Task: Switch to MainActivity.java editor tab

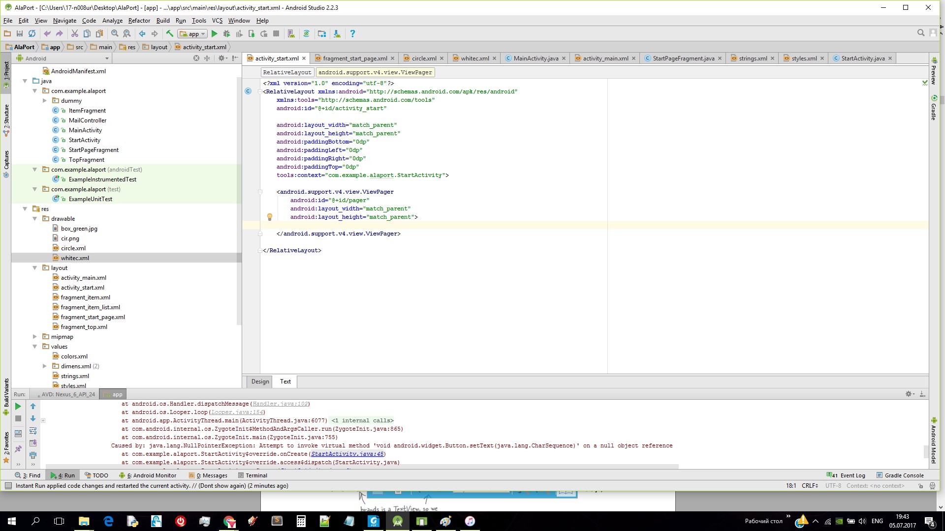Action: [535, 58]
